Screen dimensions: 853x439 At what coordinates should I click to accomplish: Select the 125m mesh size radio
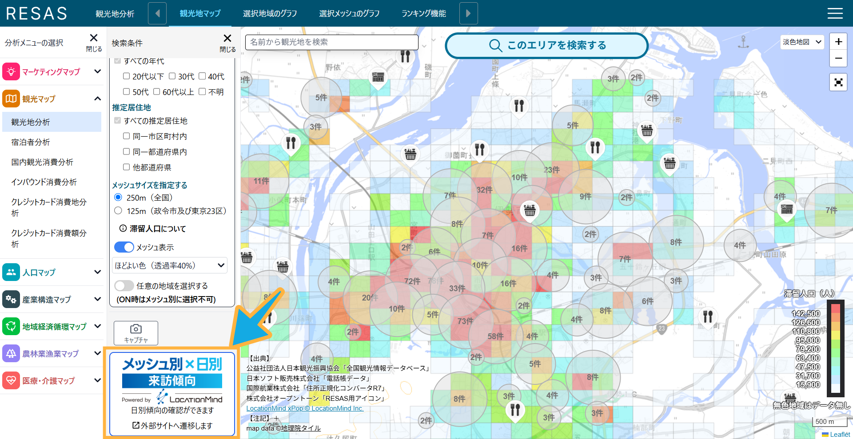pyautogui.click(x=118, y=210)
